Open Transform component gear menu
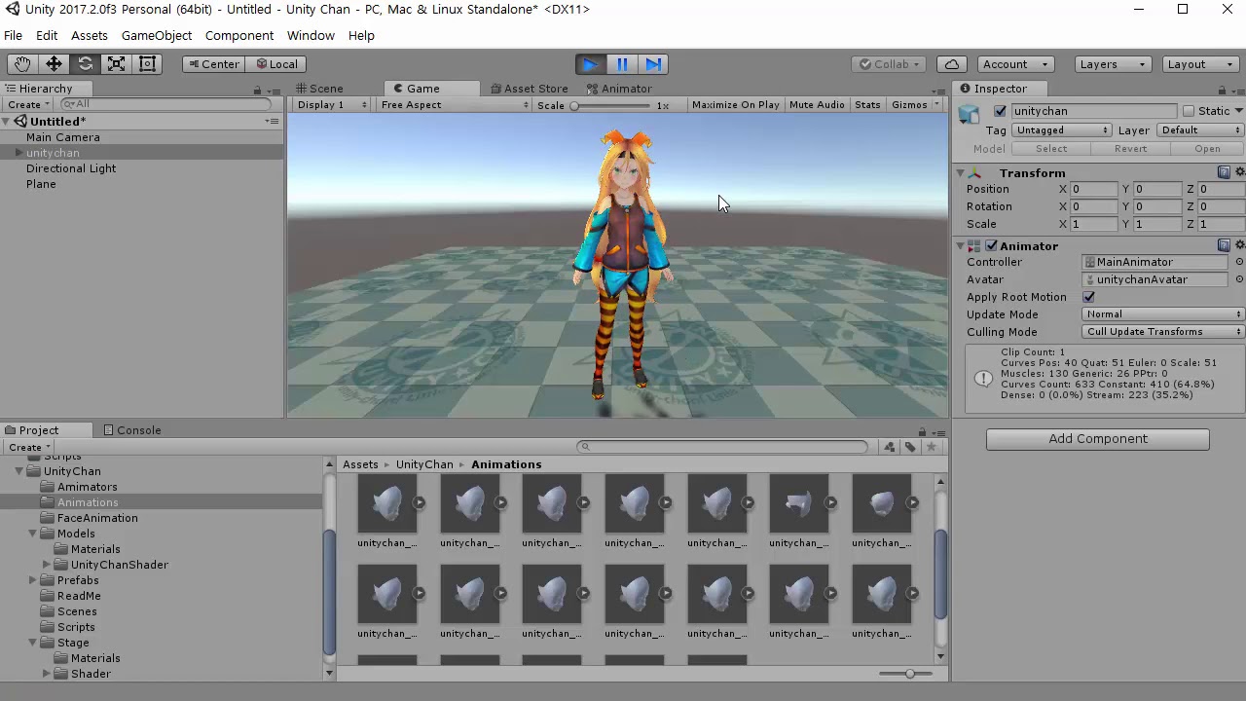This screenshot has width=1246, height=701. [1239, 172]
